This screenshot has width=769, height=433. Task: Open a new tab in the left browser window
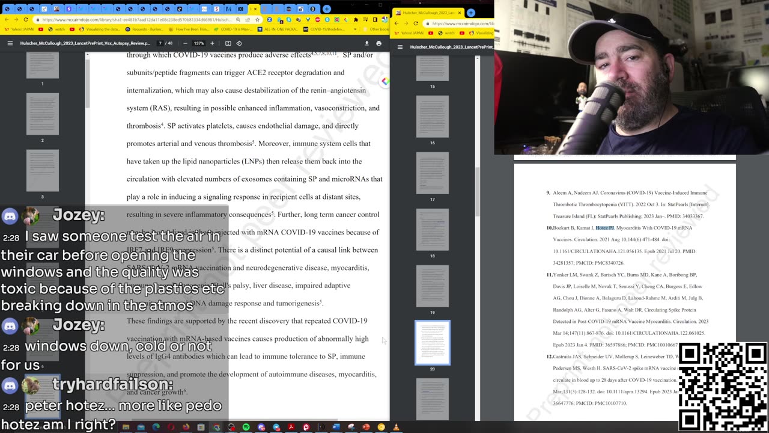coord(326,9)
